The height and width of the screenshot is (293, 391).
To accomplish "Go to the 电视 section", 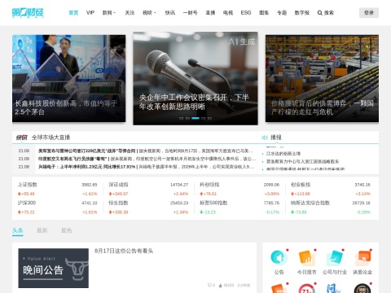I will pyautogui.click(x=228, y=13).
